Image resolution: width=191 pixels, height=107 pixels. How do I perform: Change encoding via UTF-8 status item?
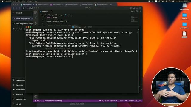(x=121, y=101)
